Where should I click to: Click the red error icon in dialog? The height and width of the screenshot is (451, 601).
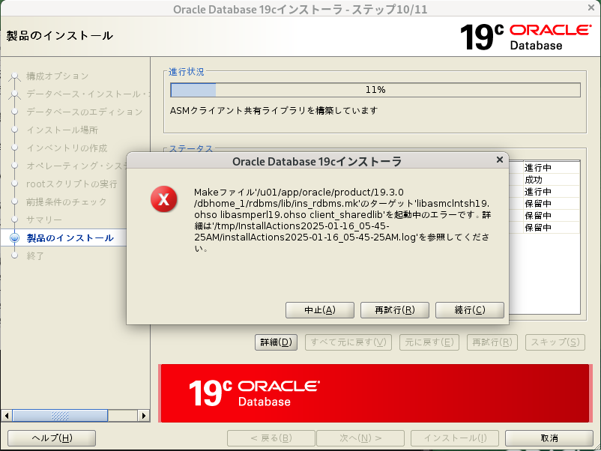[163, 199]
